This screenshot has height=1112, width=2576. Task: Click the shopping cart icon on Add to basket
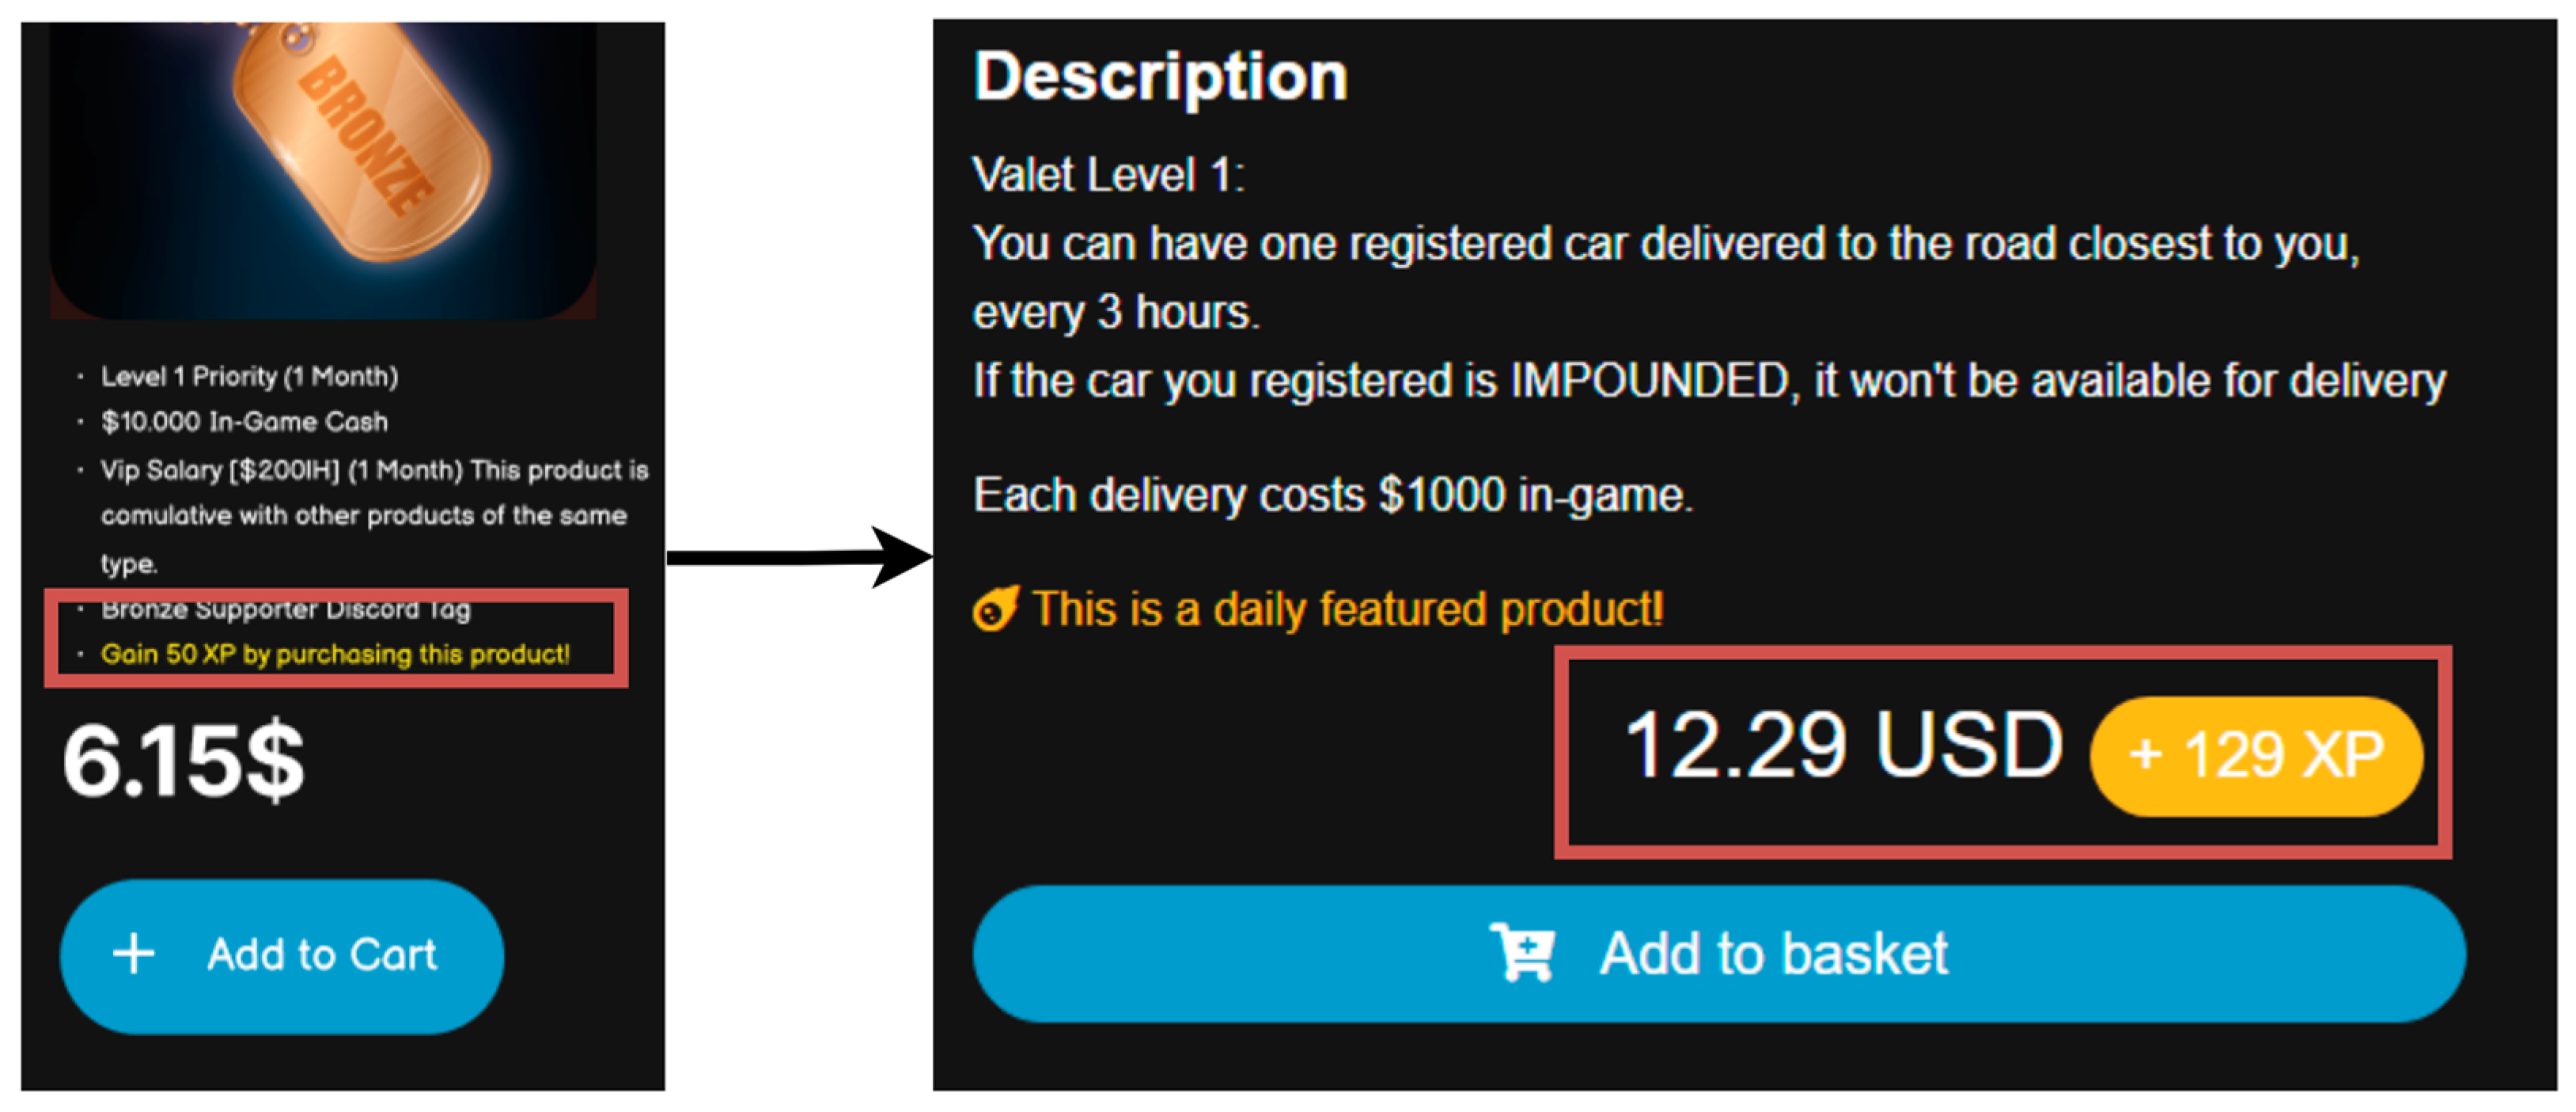(1521, 952)
